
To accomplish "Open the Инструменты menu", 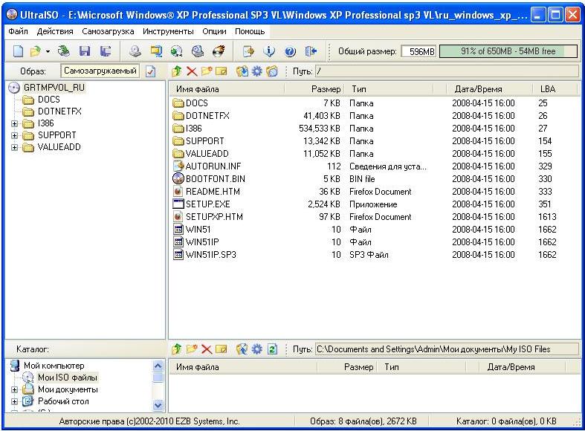I will click(168, 31).
